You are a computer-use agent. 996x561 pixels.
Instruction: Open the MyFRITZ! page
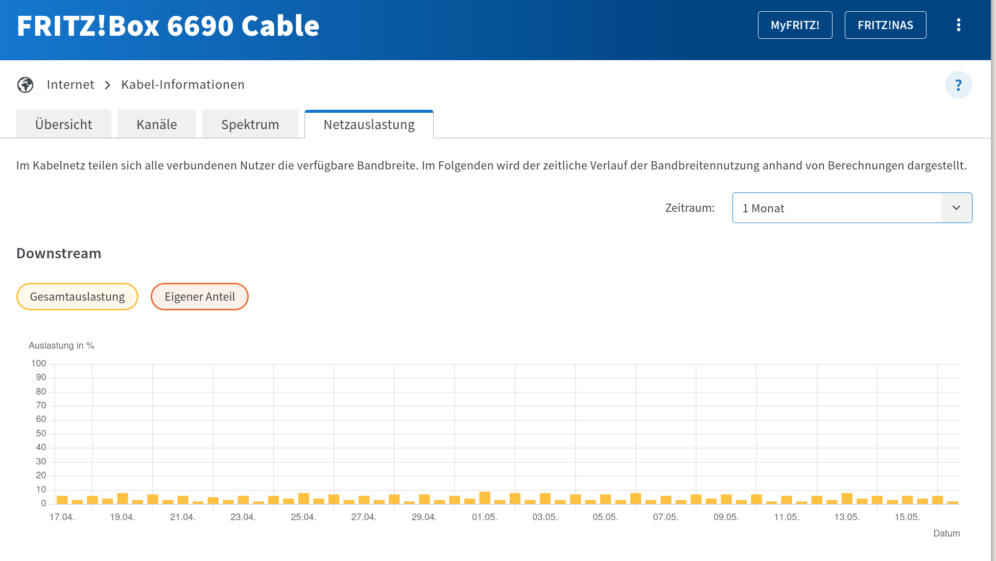pos(795,25)
